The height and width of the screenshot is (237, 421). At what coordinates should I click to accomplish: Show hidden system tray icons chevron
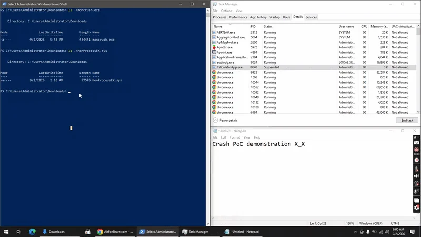pyautogui.click(x=355, y=232)
